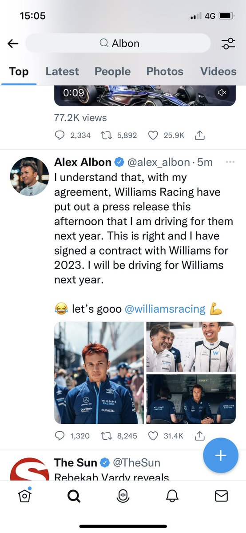This screenshot has width=246, height=533.
Task: Open the @williamsracing mention link
Action: tap(165, 309)
